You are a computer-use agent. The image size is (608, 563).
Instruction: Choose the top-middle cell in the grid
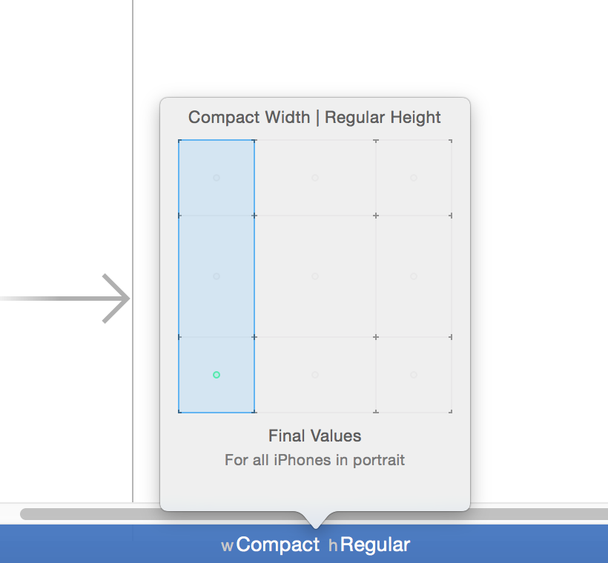[315, 178]
